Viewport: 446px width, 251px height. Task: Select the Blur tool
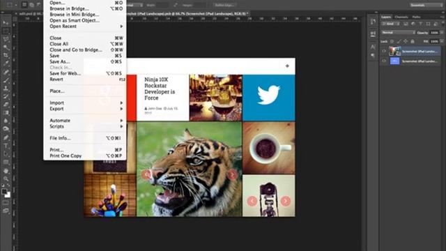6,121
